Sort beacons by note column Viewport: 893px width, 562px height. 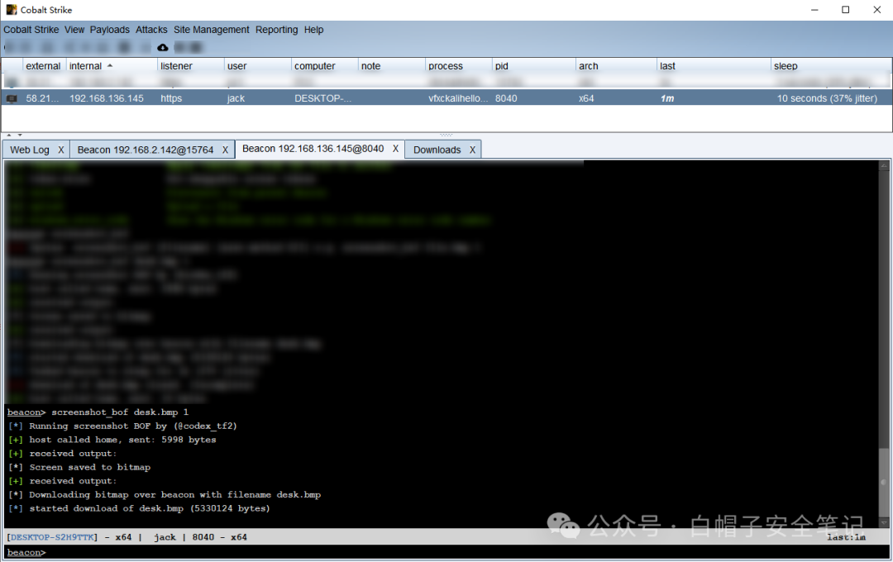(392, 66)
